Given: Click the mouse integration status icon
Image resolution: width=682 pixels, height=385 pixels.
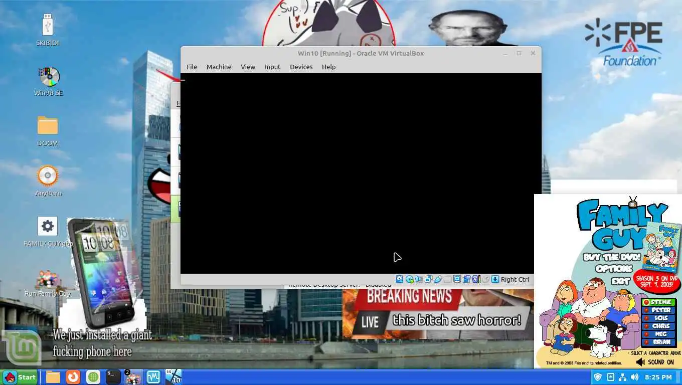Looking at the screenshot, I should pos(486,279).
